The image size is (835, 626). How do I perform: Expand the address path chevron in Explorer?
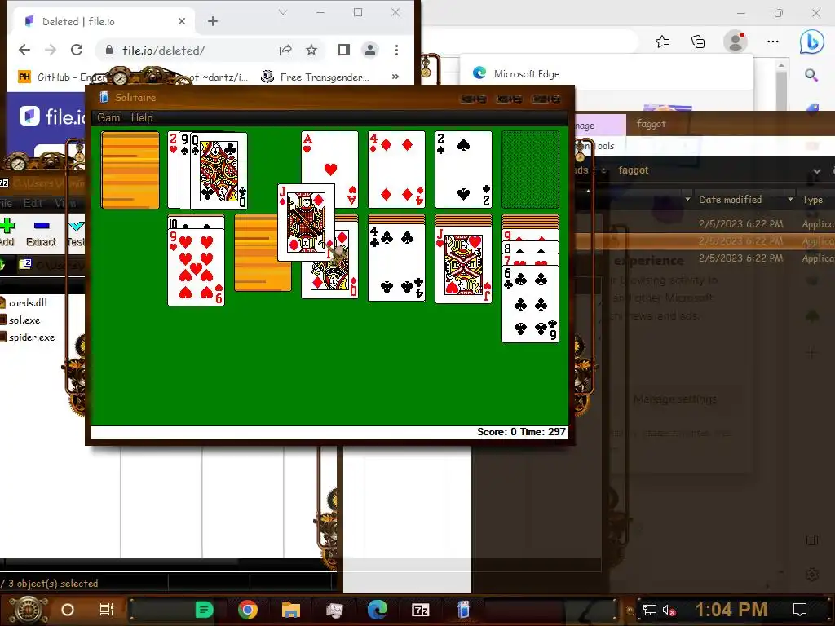[x=816, y=171]
